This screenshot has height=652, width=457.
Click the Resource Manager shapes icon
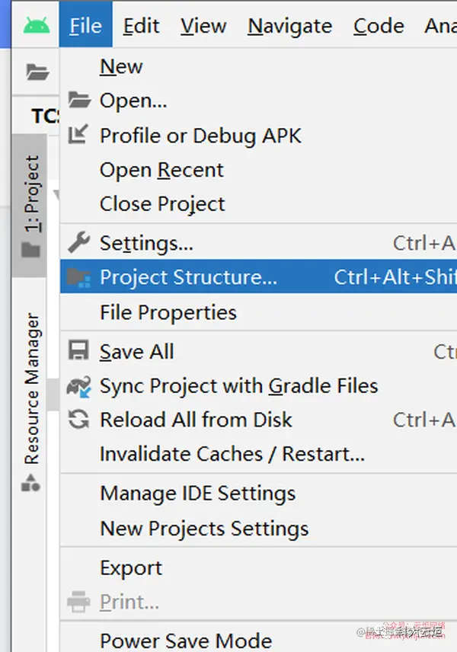[31, 483]
